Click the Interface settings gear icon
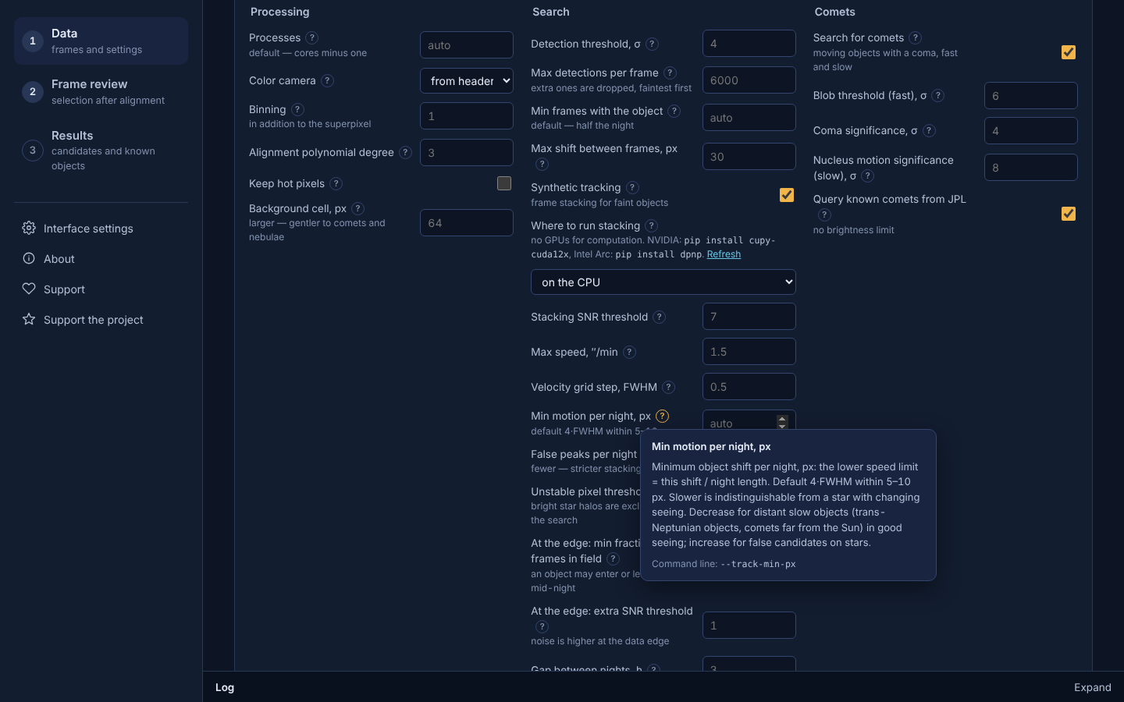Screen dimensions: 1124x702 tap(29, 228)
